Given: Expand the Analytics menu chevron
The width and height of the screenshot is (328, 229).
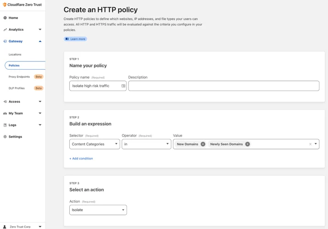Looking at the screenshot, I should coord(40,29).
